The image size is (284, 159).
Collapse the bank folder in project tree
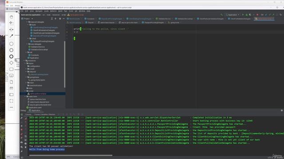[x=28, y=25]
